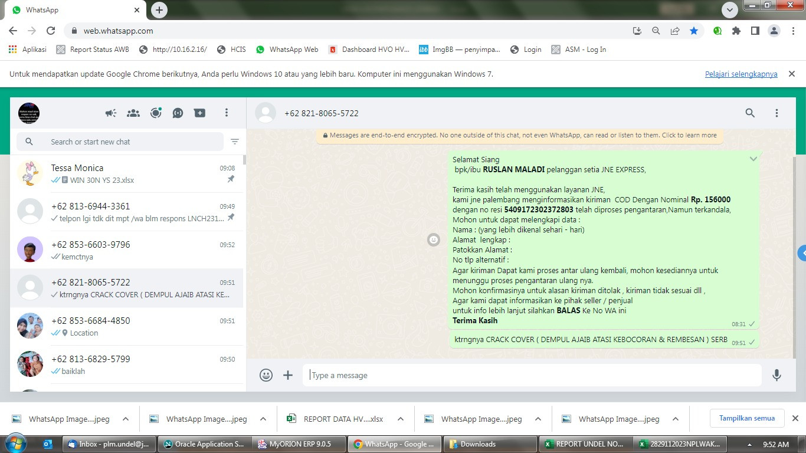Viewport: 806px width, 453px height.
Task: Expand message options chevron on green bubble
Action: (x=753, y=159)
